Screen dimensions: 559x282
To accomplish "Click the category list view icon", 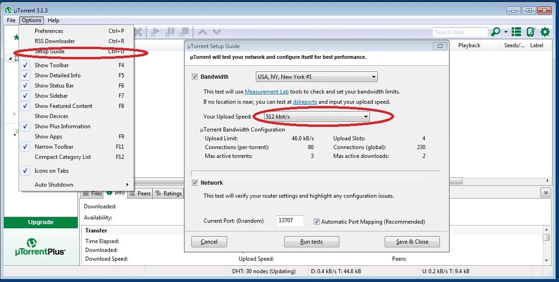I will click(x=516, y=32).
